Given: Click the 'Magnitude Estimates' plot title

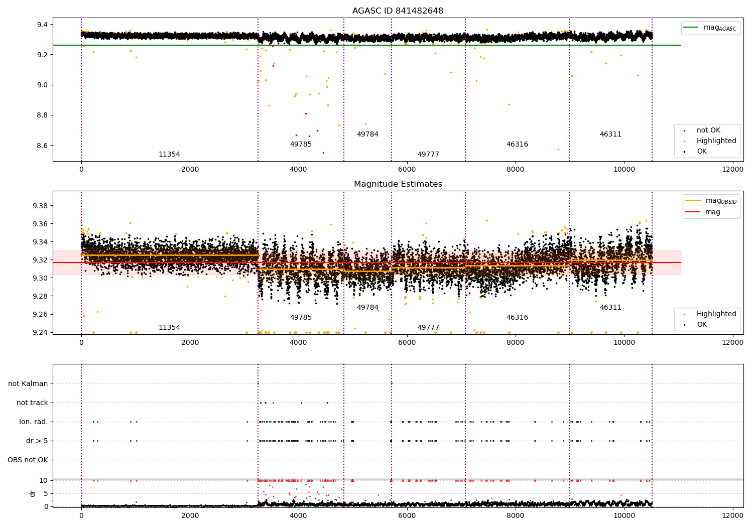Looking at the screenshot, I should [398, 184].
